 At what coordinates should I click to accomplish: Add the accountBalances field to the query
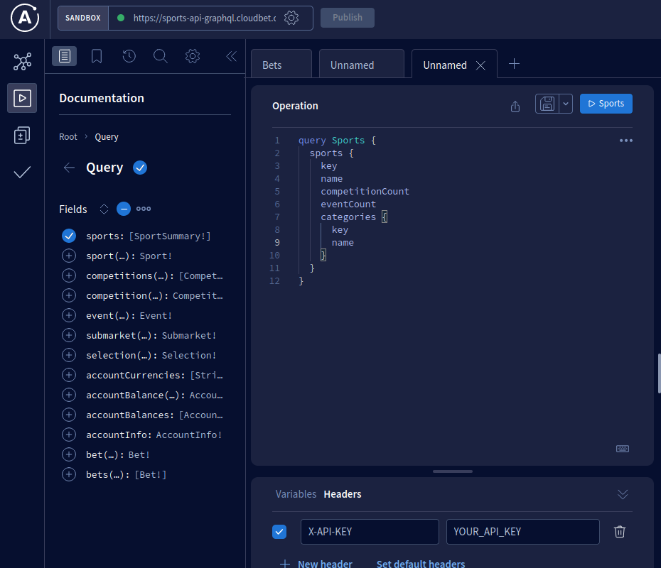(69, 415)
